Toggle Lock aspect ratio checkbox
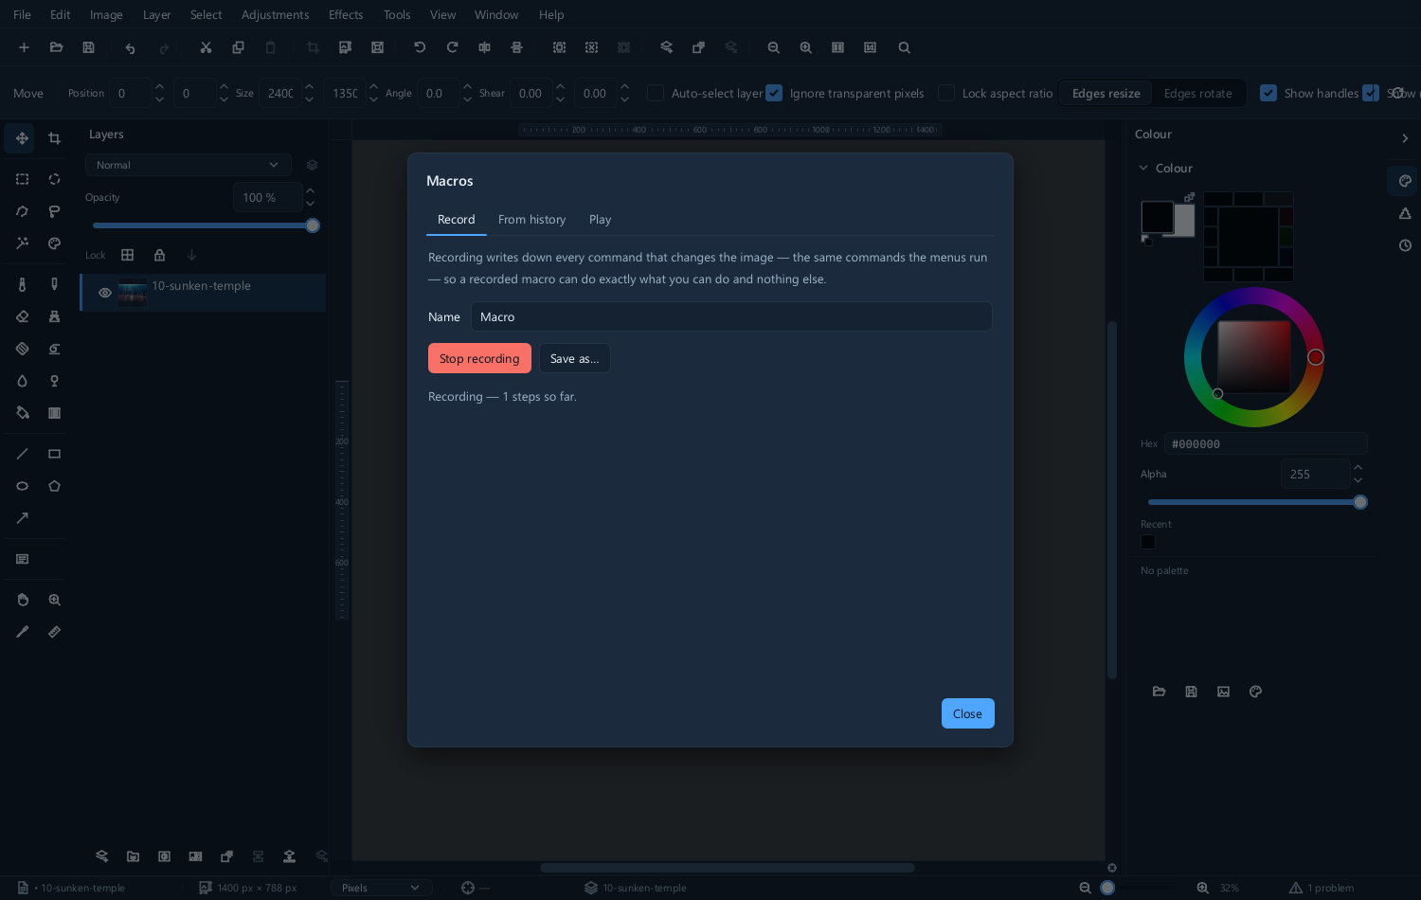This screenshot has height=900, width=1421. pos(946,93)
